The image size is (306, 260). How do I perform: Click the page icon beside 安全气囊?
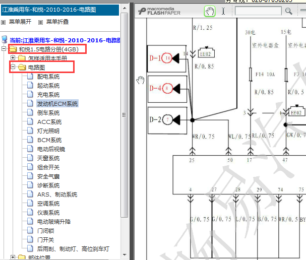tap(30, 176)
